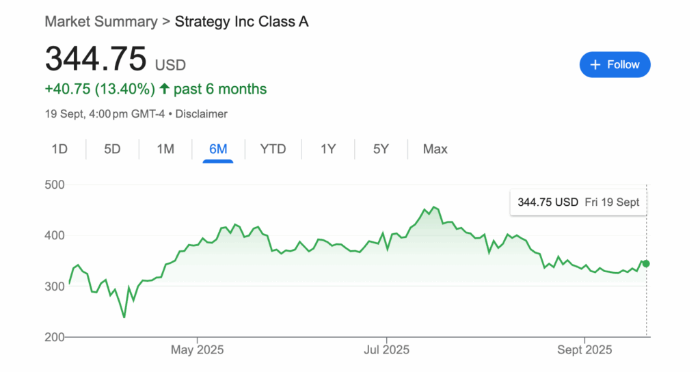This screenshot has height=372, width=700.
Task: Show the 5Y price history
Action: pyautogui.click(x=381, y=149)
